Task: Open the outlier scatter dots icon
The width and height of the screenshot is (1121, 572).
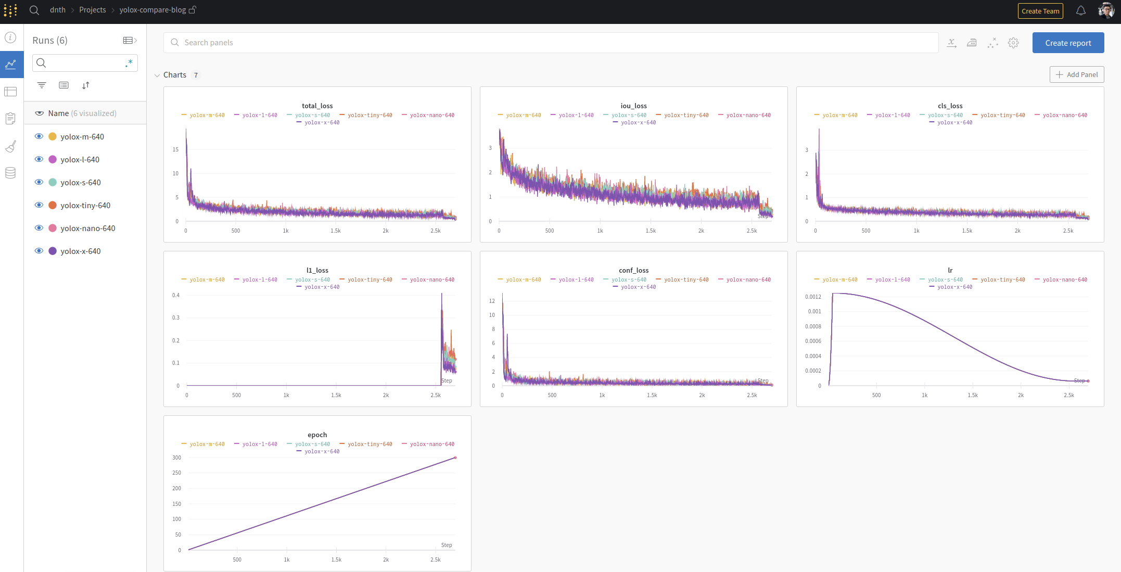Action: 992,43
